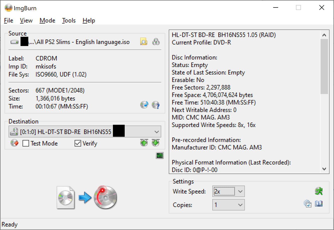Uncheck the Verify checkbox
The width and height of the screenshot is (334, 230).
[x=78, y=143]
